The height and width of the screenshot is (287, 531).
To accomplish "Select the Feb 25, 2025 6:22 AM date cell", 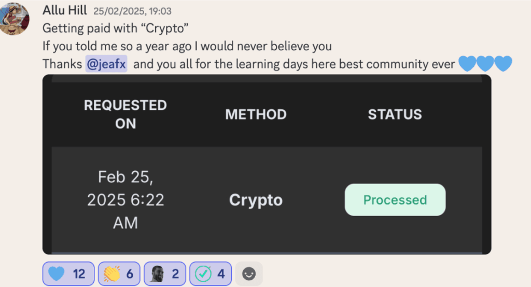I will 125,199.
